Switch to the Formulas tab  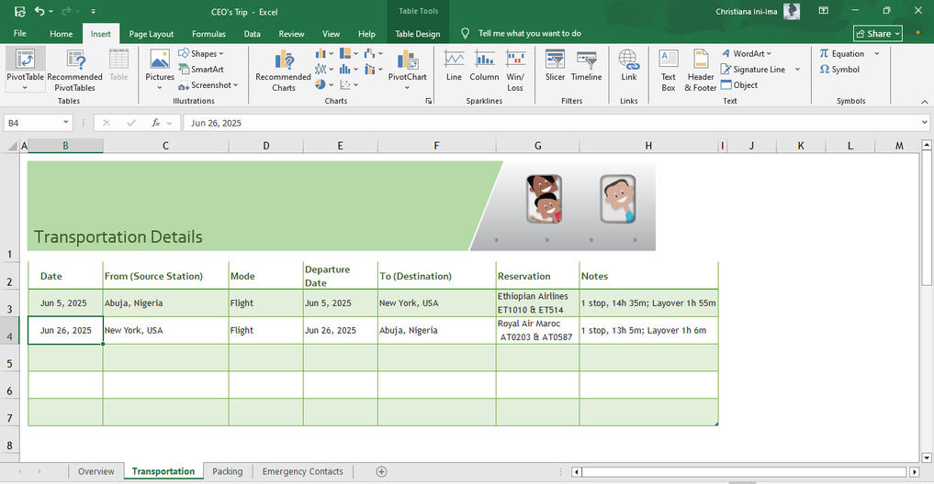(208, 34)
